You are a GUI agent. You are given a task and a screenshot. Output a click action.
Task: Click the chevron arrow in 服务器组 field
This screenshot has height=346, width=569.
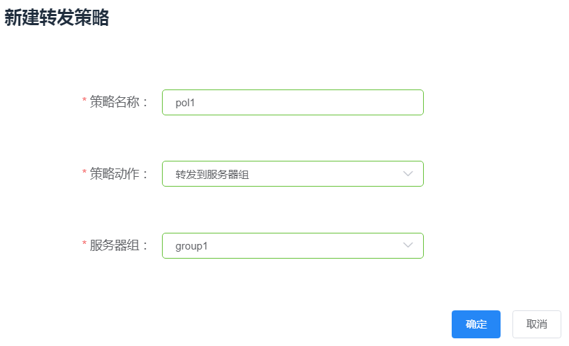click(408, 245)
